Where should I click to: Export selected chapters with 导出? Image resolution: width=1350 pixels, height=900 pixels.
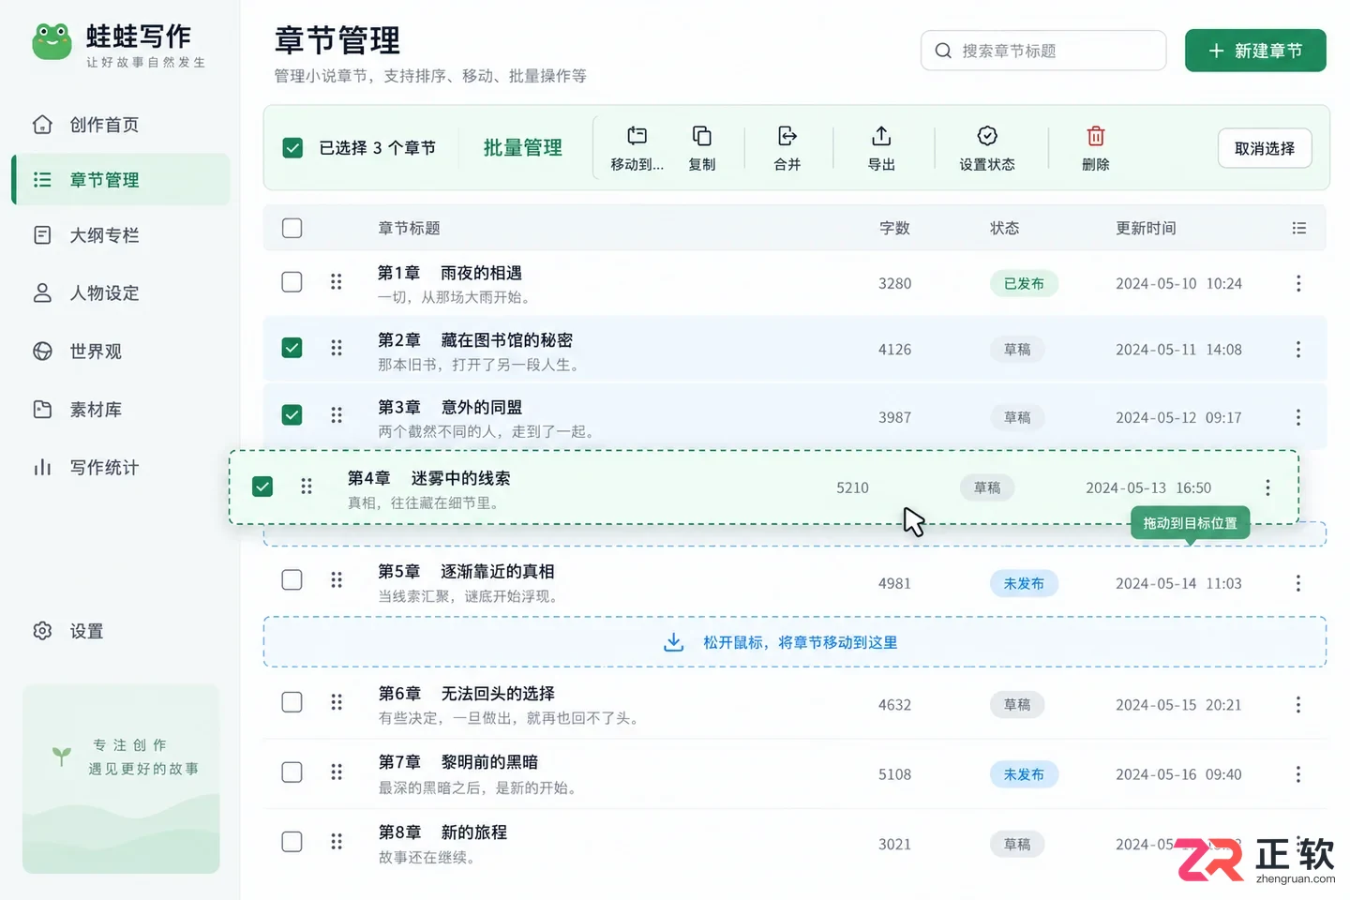881,148
